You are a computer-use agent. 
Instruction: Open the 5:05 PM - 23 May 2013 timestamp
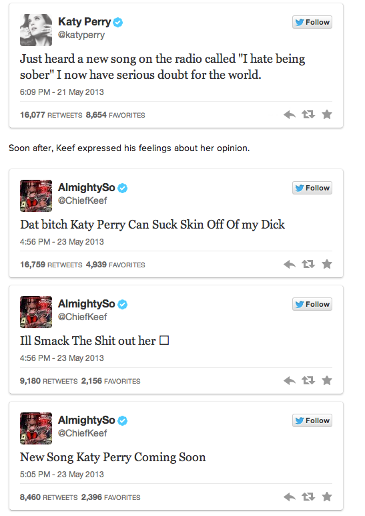pyautogui.click(x=62, y=475)
